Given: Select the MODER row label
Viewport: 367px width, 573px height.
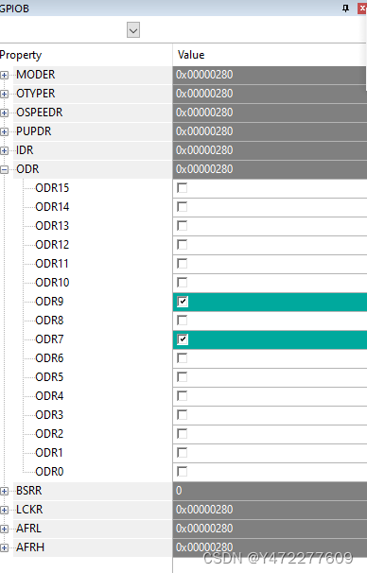Looking at the screenshot, I should coord(35,75).
